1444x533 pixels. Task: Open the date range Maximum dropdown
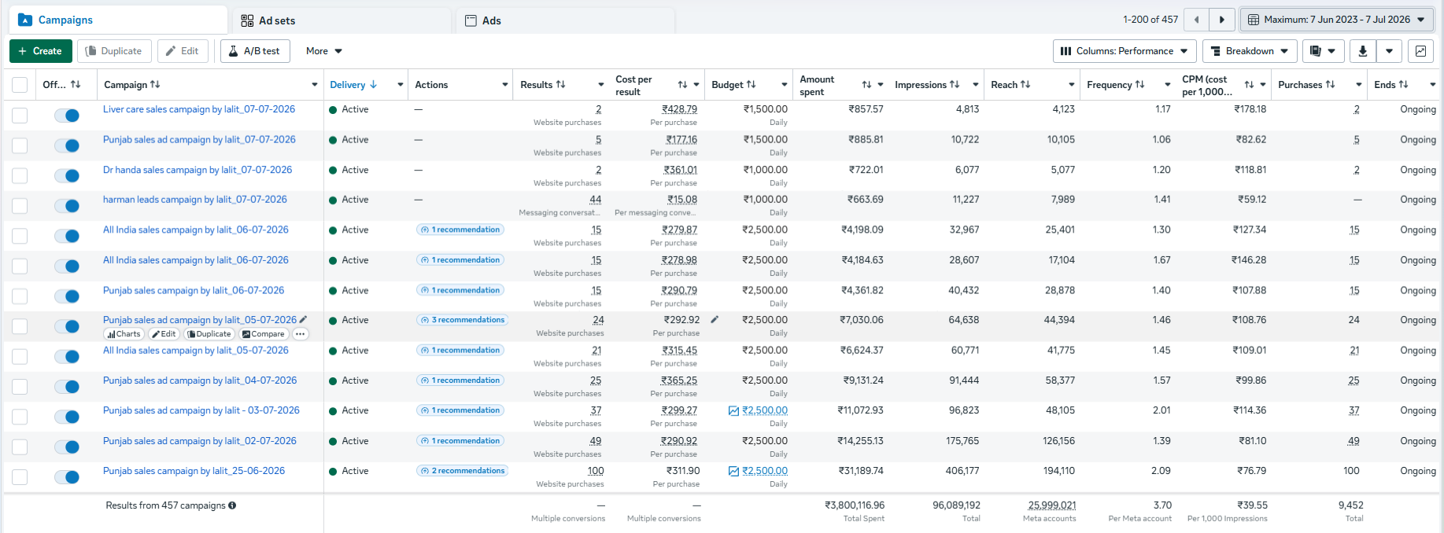coord(1336,20)
